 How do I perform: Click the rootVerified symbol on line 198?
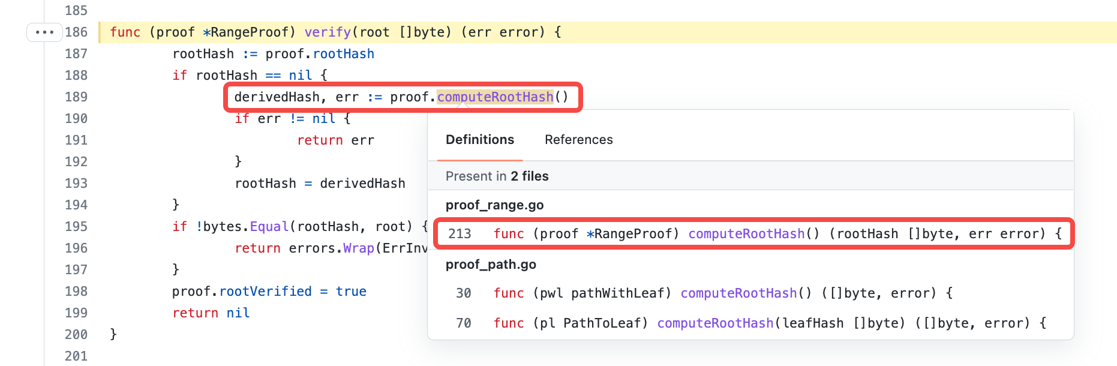coord(265,292)
